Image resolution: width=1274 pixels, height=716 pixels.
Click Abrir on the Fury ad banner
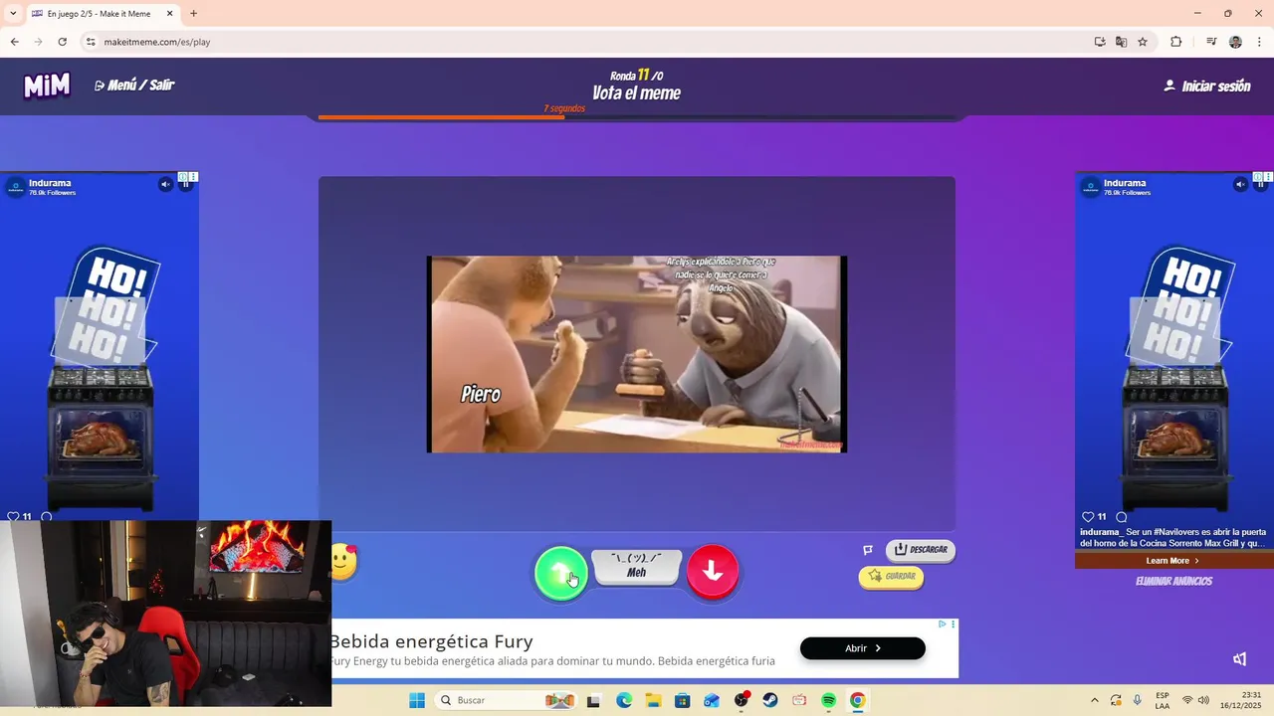(x=863, y=648)
